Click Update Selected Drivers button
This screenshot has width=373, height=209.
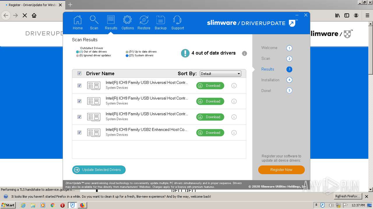tap(99, 170)
